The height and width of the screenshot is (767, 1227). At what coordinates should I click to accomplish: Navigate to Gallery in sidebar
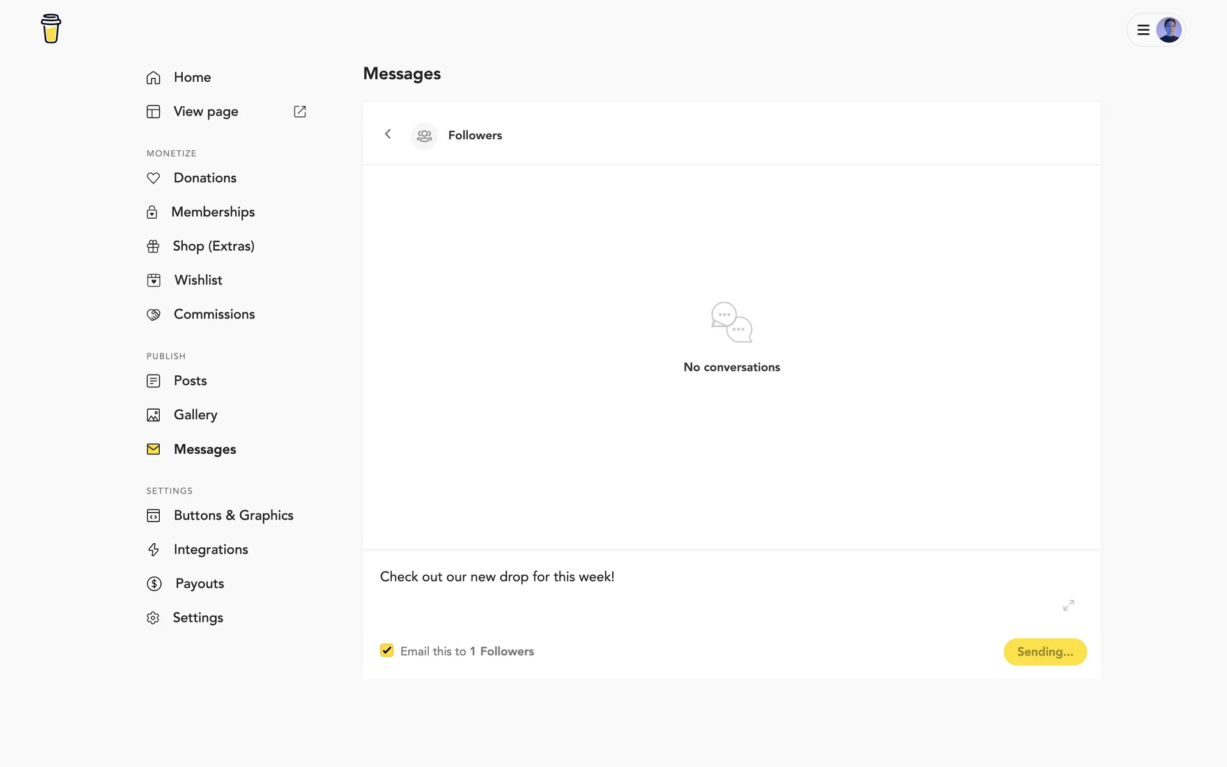pos(196,415)
